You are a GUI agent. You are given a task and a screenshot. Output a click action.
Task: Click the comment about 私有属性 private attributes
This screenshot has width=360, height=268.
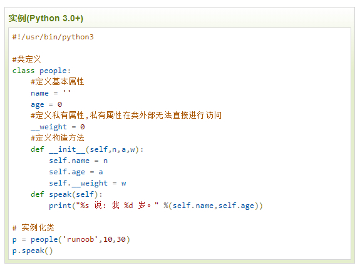pos(126,115)
